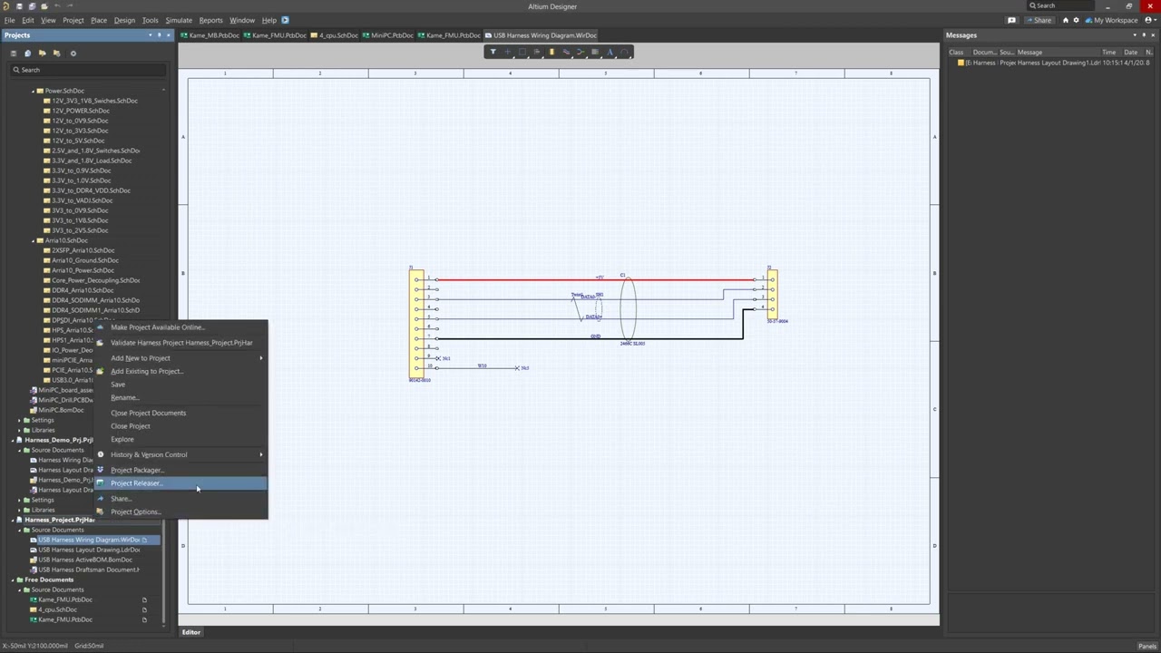Screen dimensions: 1161x653
Task: Click the Panels button in status bar
Action: 1146,646
